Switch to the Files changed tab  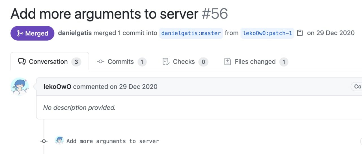(x=256, y=61)
